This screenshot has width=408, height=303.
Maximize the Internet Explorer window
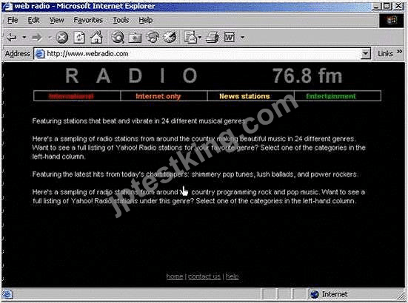[387, 6]
